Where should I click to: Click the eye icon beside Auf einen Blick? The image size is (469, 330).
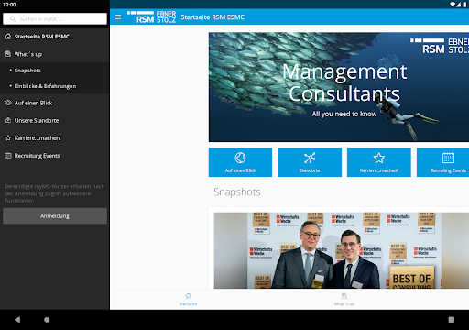pyautogui.click(x=8, y=103)
